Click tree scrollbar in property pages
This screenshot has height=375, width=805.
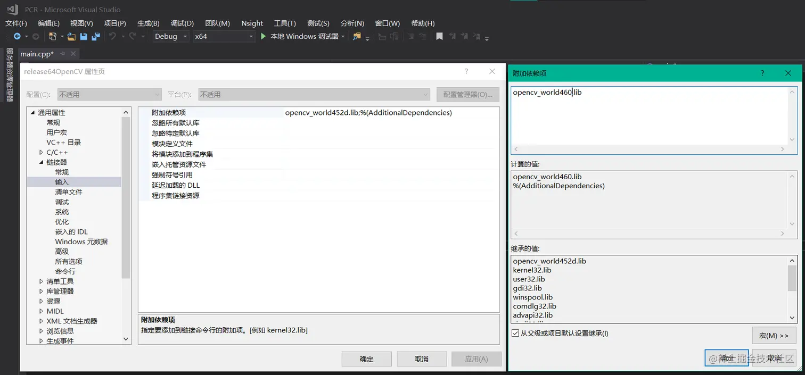pyautogui.click(x=126, y=198)
